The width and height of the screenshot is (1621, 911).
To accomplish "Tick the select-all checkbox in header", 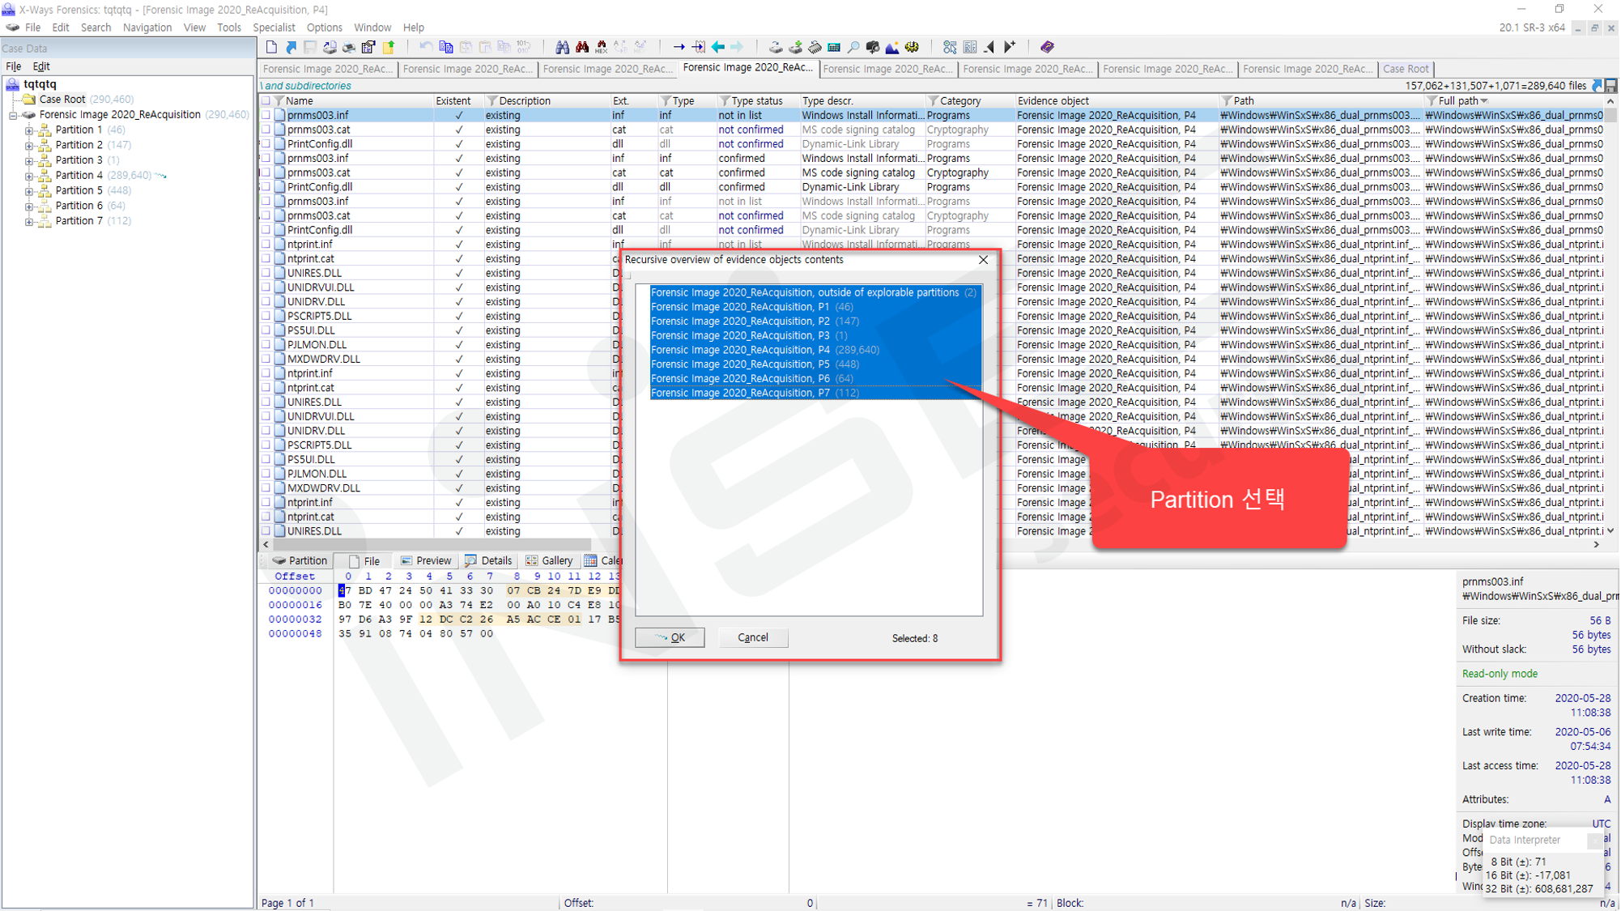I will [x=266, y=101].
